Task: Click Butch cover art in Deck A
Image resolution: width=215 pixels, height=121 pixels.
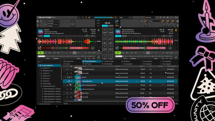Action: pyautogui.click(x=41, y=31)
